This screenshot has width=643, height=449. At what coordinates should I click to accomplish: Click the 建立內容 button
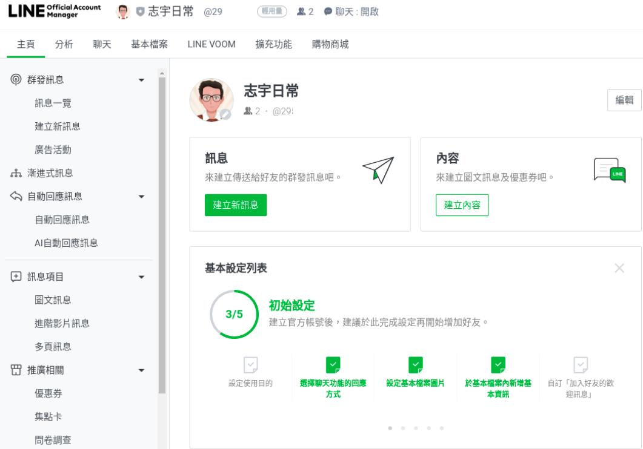click(462, 205)
